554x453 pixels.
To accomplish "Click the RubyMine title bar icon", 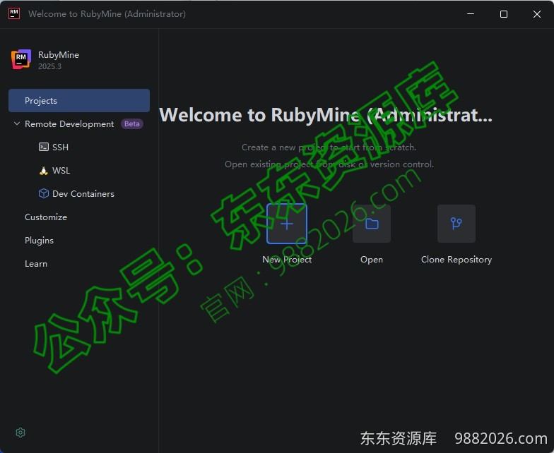I will point(14,14).
